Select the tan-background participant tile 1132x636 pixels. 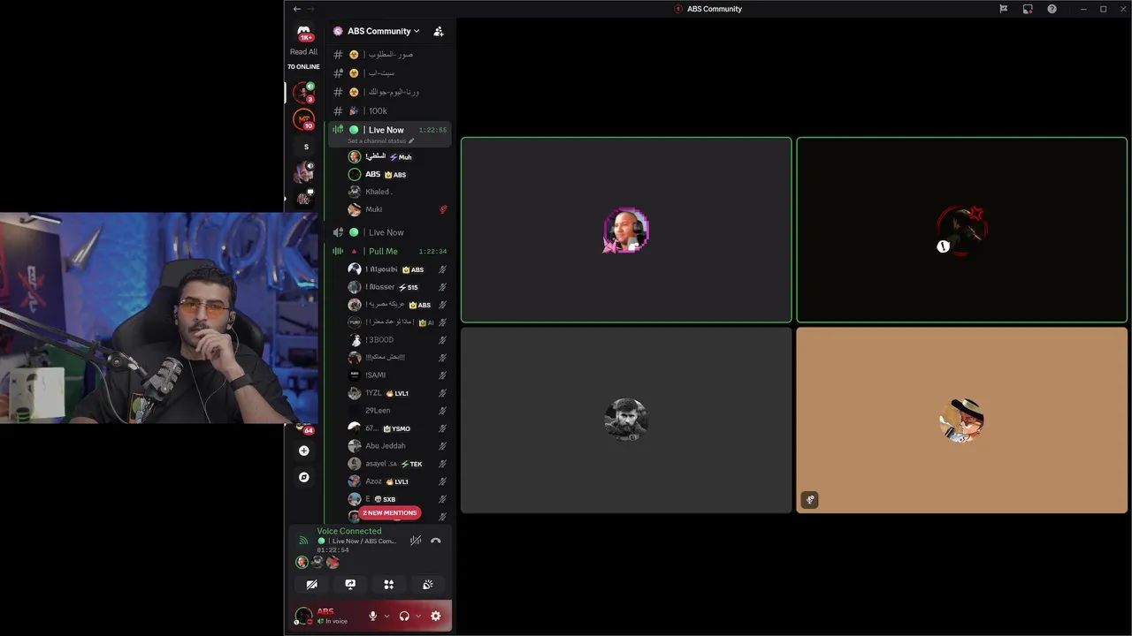pyautogui.click(x=962, y=420)
